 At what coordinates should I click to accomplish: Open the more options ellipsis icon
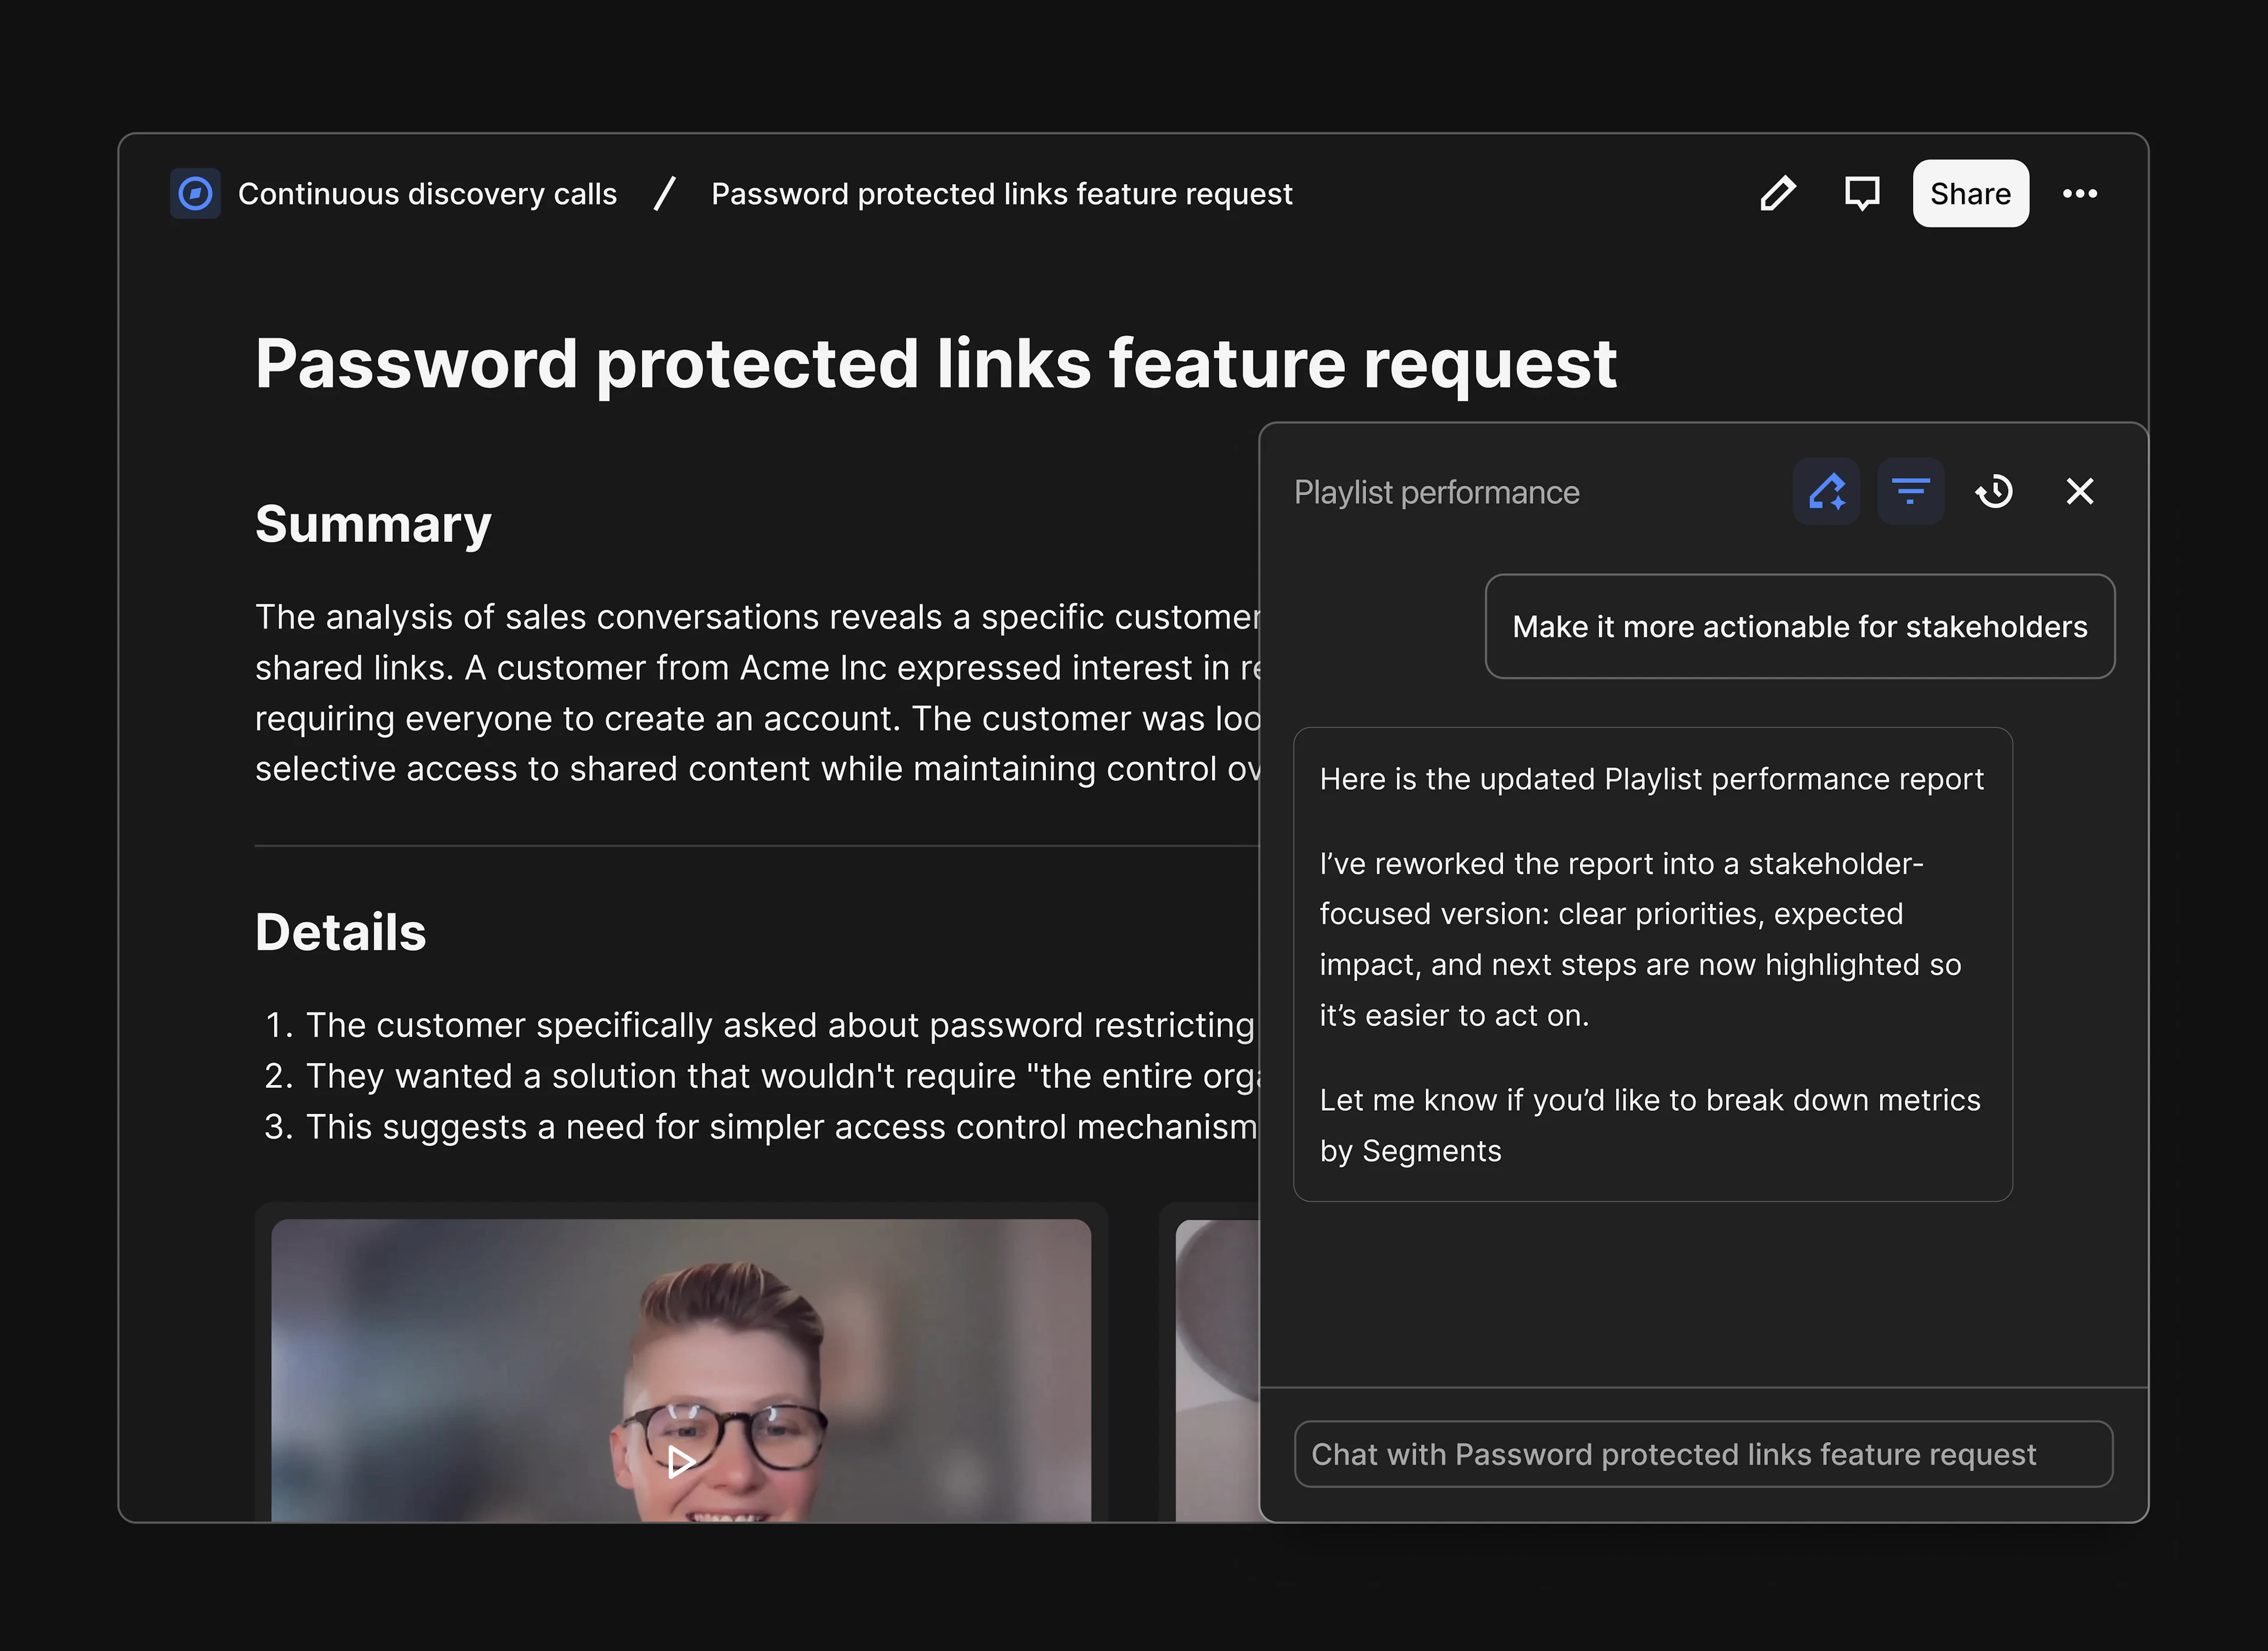[x=2081, y=193]
